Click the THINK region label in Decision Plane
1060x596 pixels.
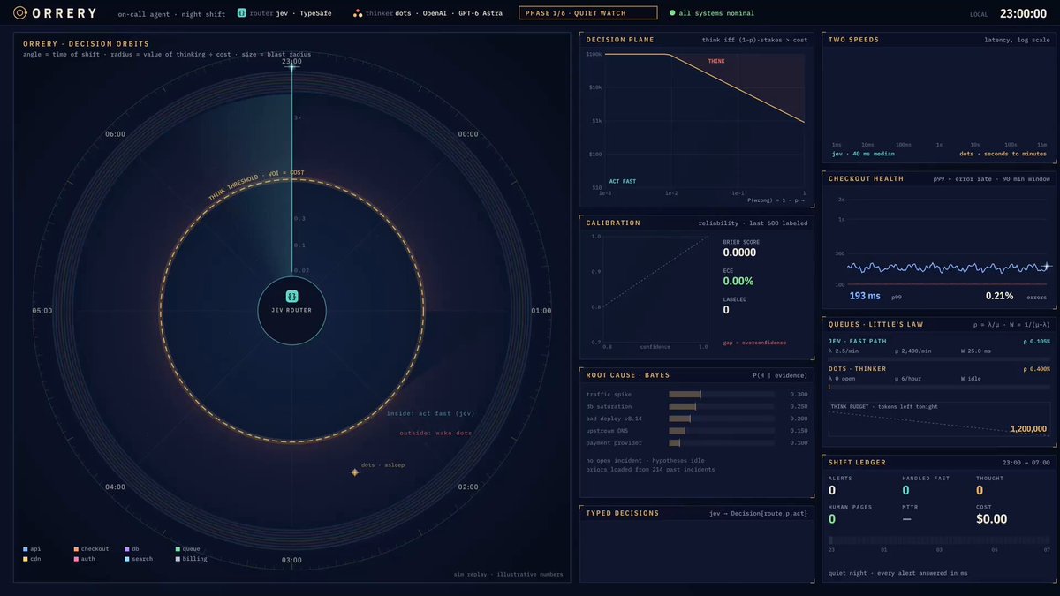(x=715, y=61)
